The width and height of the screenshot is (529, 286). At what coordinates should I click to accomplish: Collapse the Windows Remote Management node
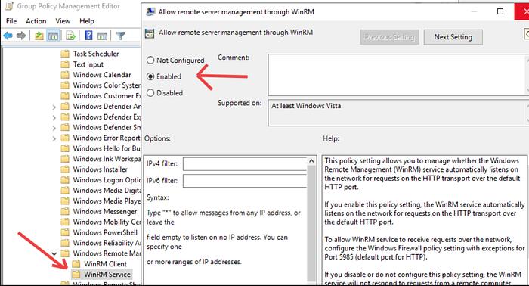pyautogui.click(x=54, y=253)
